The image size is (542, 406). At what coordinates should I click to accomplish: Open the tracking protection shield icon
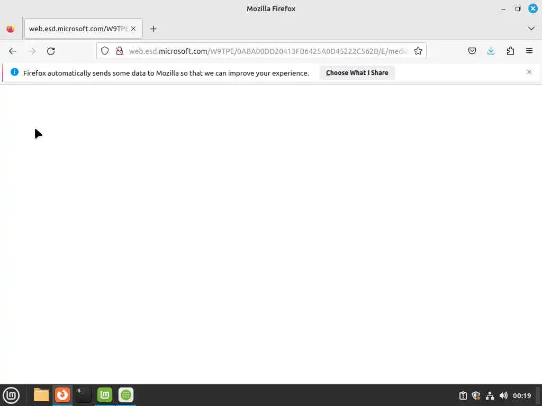coord(105,51)
